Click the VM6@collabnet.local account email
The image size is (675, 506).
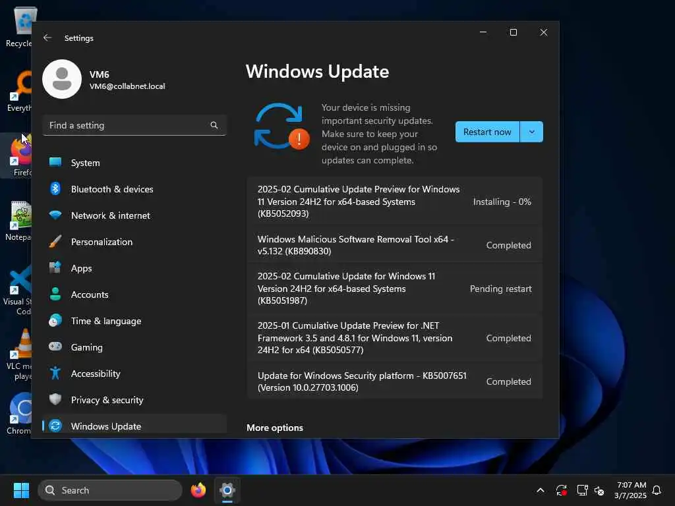point(127,86)
